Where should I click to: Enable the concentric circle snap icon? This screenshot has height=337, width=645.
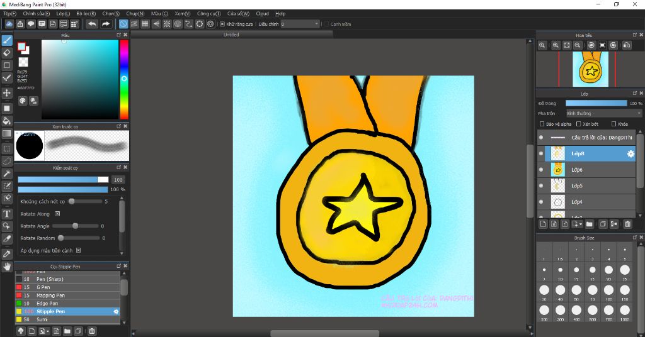(178, 24)
